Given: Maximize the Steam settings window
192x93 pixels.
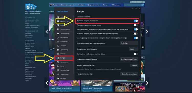Looking at the screenshot, I should 136,8.
